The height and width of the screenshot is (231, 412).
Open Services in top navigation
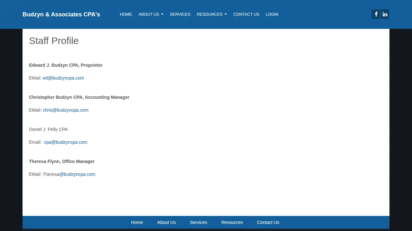(x=180, y=14)
